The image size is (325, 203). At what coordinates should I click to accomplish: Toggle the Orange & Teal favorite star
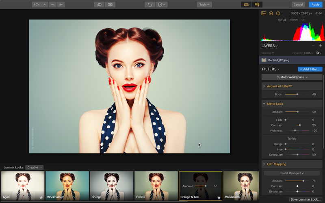[219, 197]
